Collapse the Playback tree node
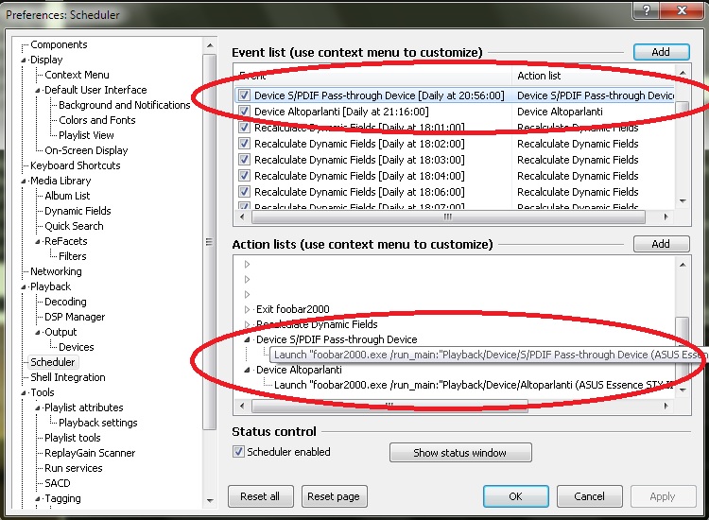 tap(23, 287)
